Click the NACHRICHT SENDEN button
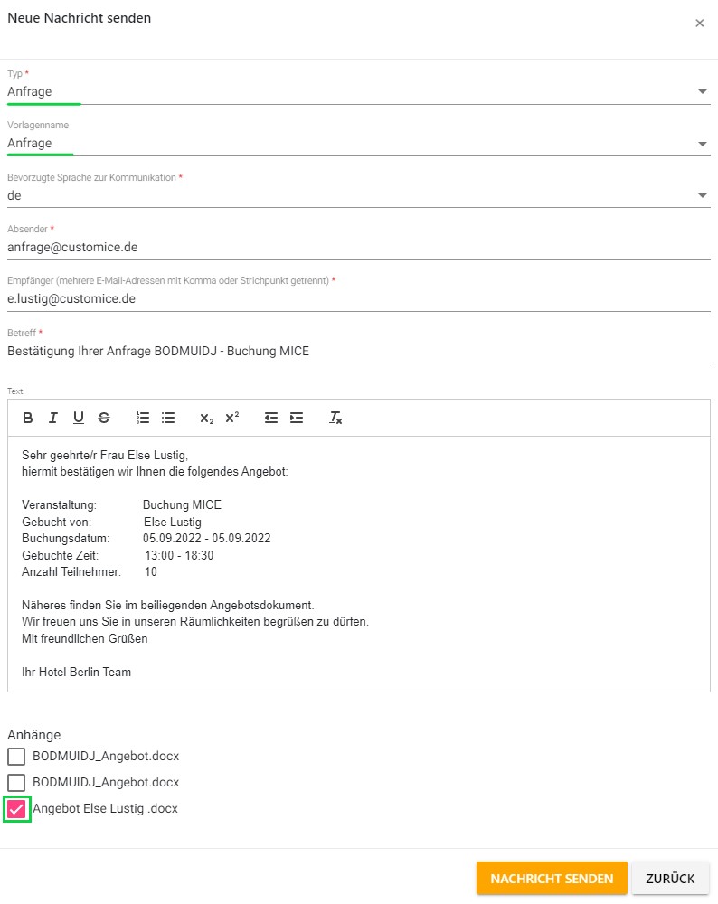The height and width of the screenshot is (904, 718). 552,879
